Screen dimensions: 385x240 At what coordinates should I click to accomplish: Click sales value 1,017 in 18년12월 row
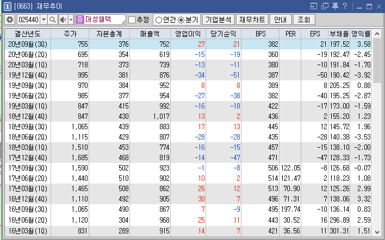[x=162, y=116]
